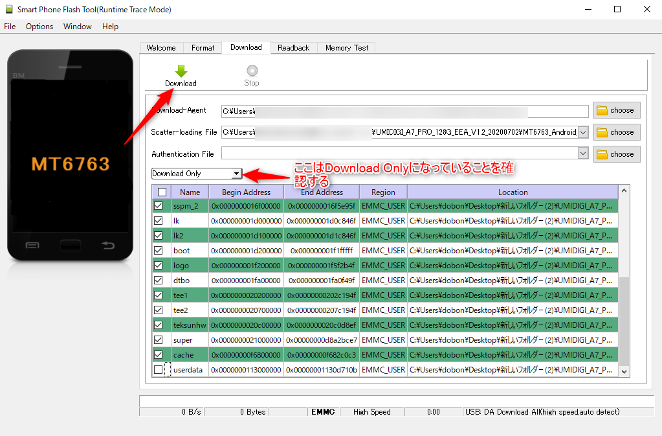Uncheck the cache partition checkbox

159,355
